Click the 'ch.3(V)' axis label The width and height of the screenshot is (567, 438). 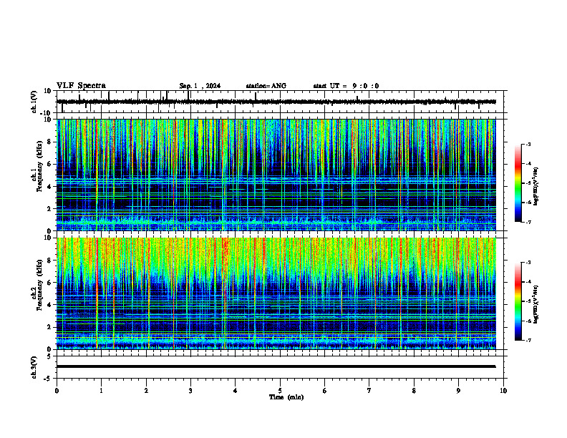34,367
